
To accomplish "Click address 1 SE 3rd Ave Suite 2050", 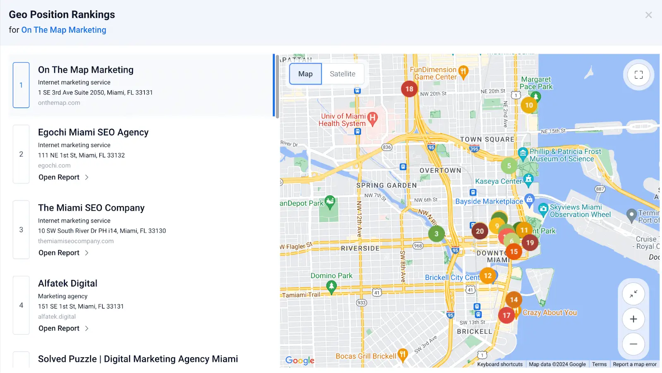I will [96, 93].
